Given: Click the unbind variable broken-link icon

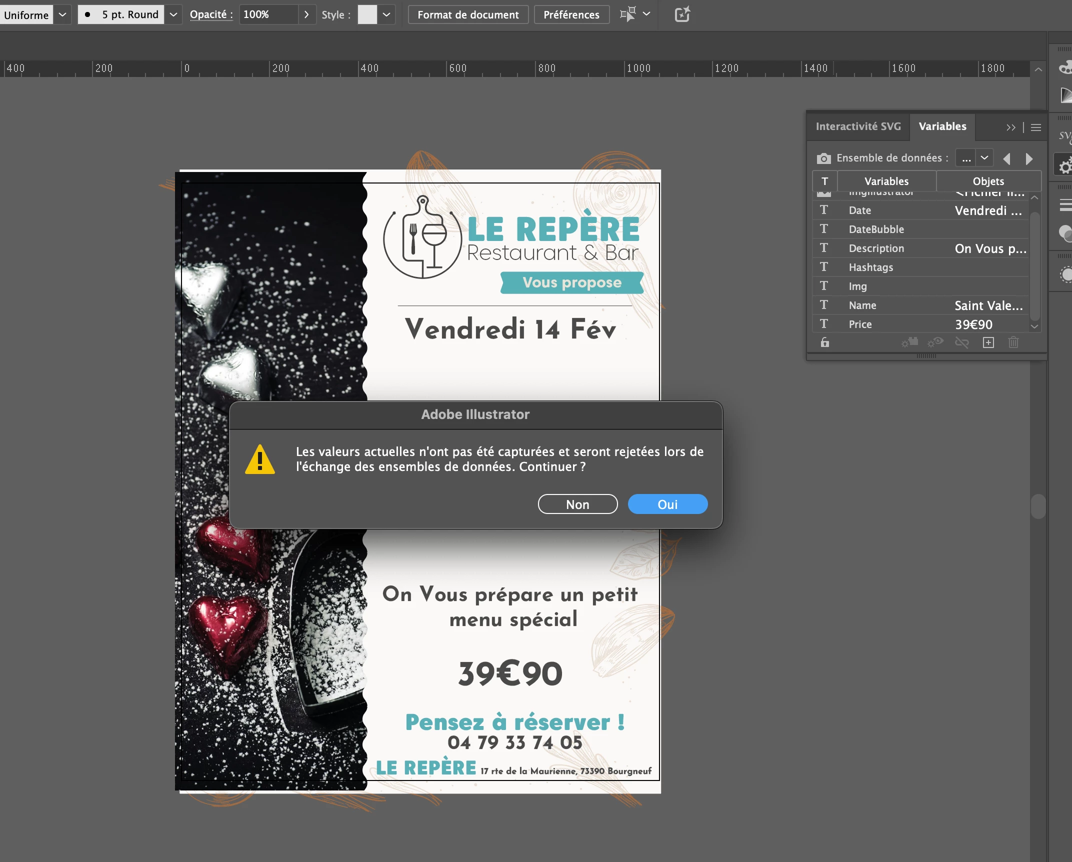Looking at the screenshot, I should coord(961,342).
